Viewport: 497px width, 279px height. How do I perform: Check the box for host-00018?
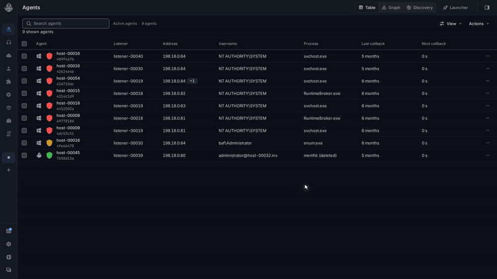click(24, 106)
